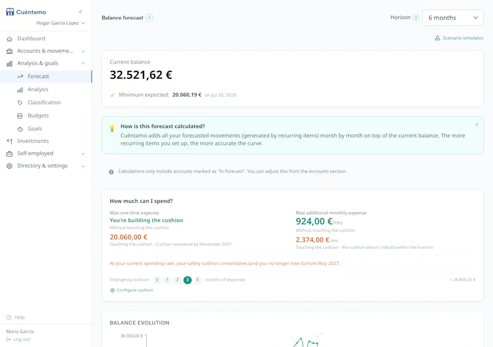This screenshot has height=347, width=493.
Task: Set emergency cushion to 2 months
Action: (x=177, y=280)
